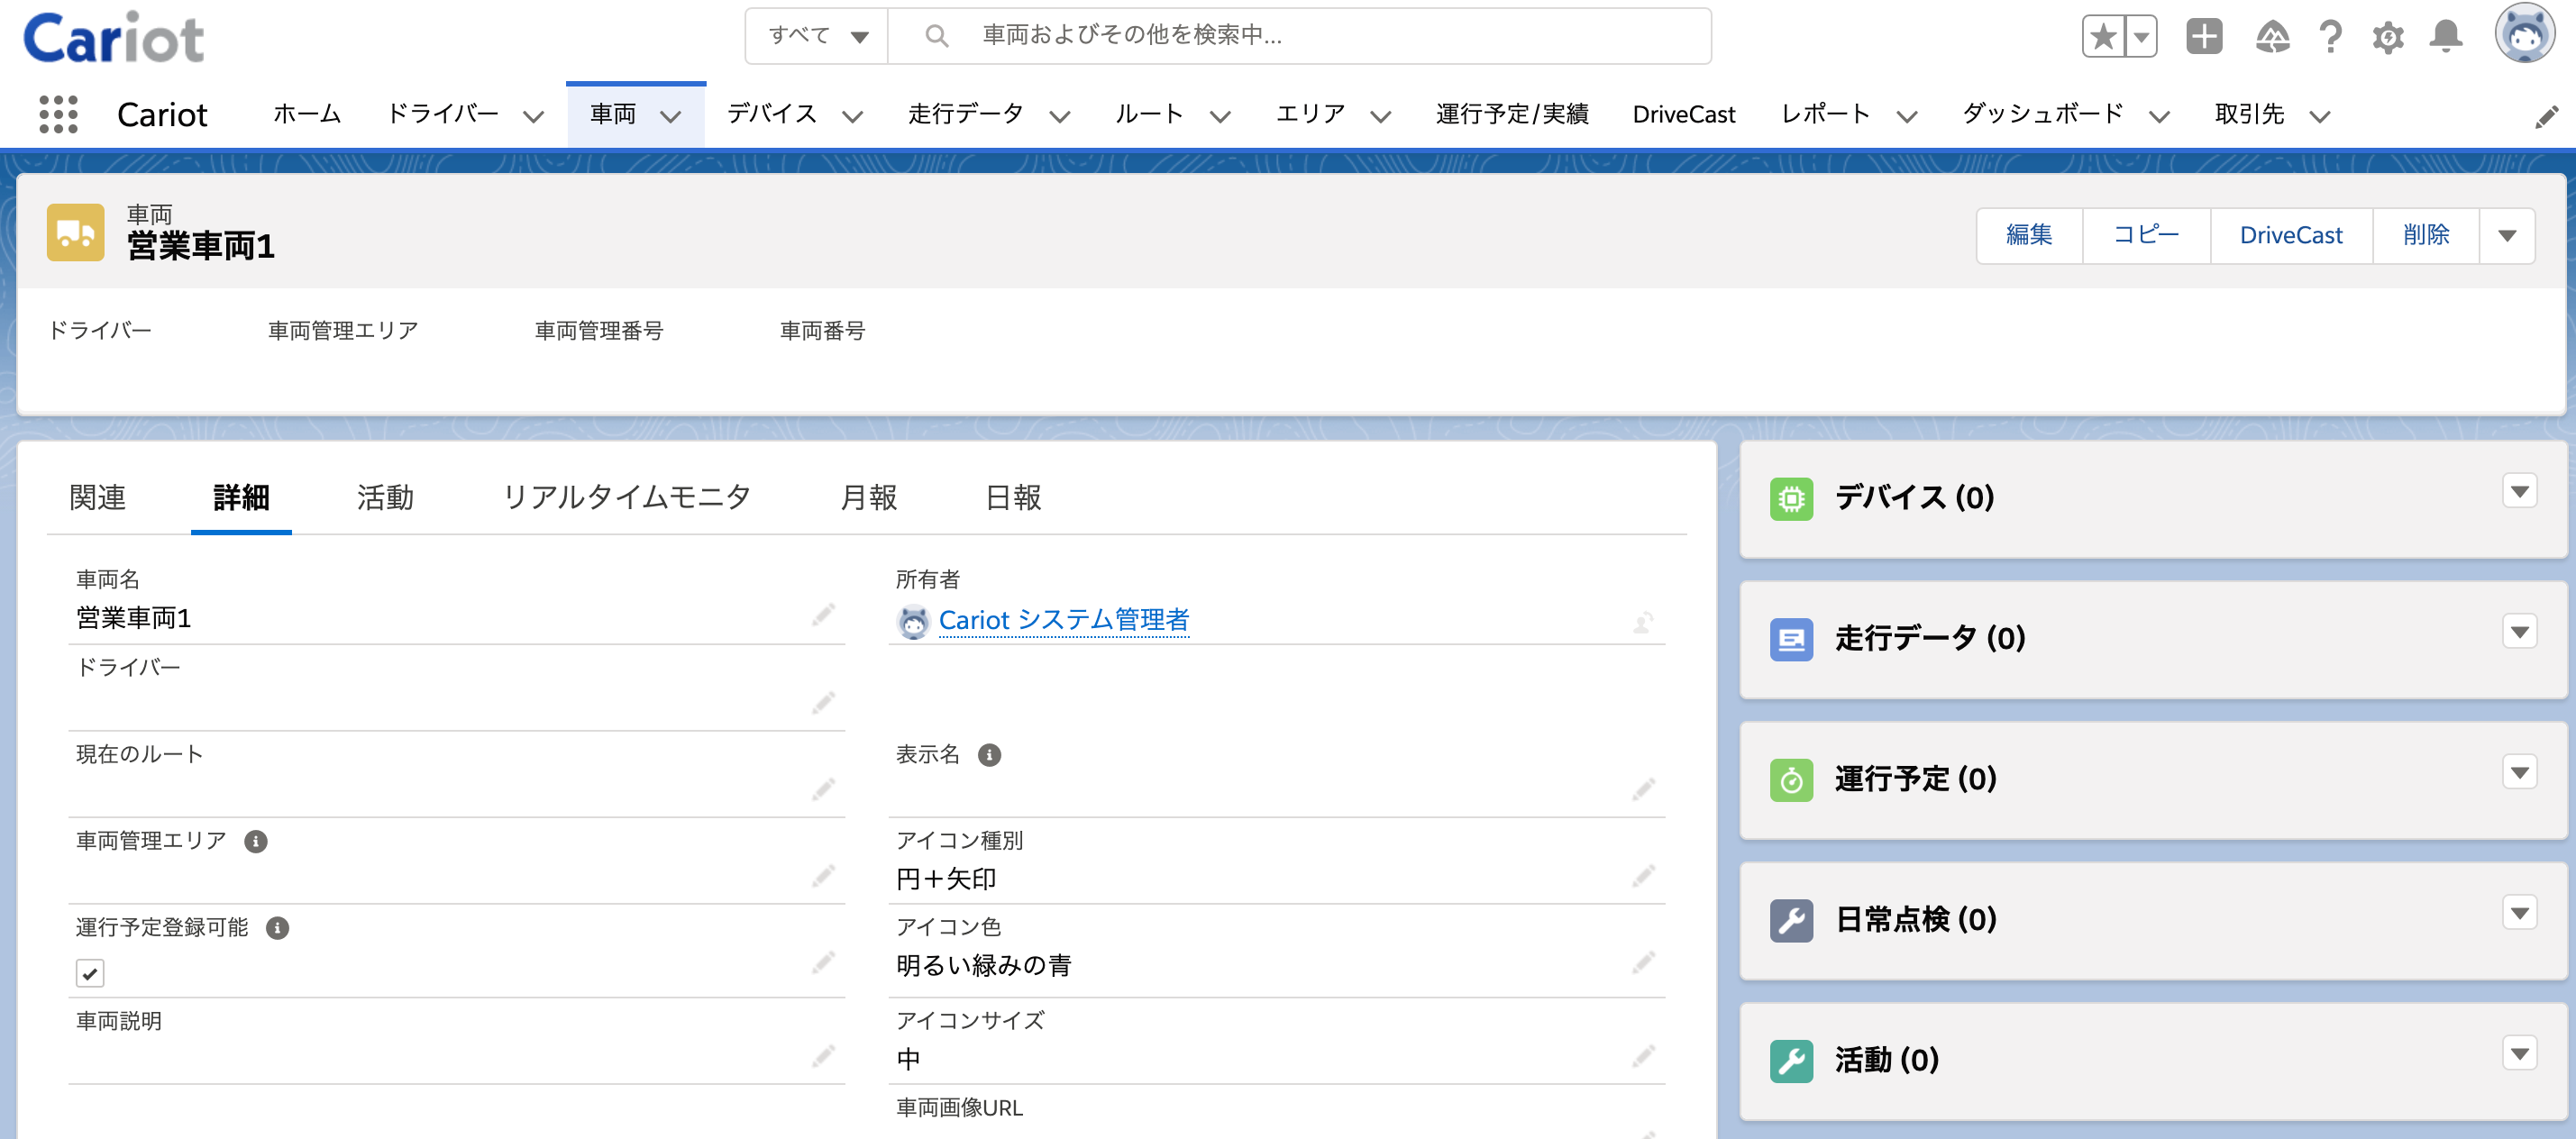This screenshot has height=1139, width=2576.
Task: Click the 編集 button
Action: (2029, 236)
